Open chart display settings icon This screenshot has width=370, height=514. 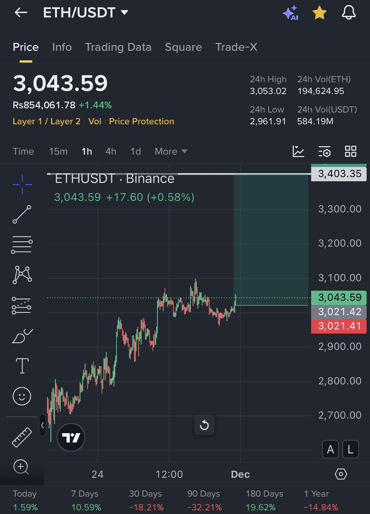[324, 152]
